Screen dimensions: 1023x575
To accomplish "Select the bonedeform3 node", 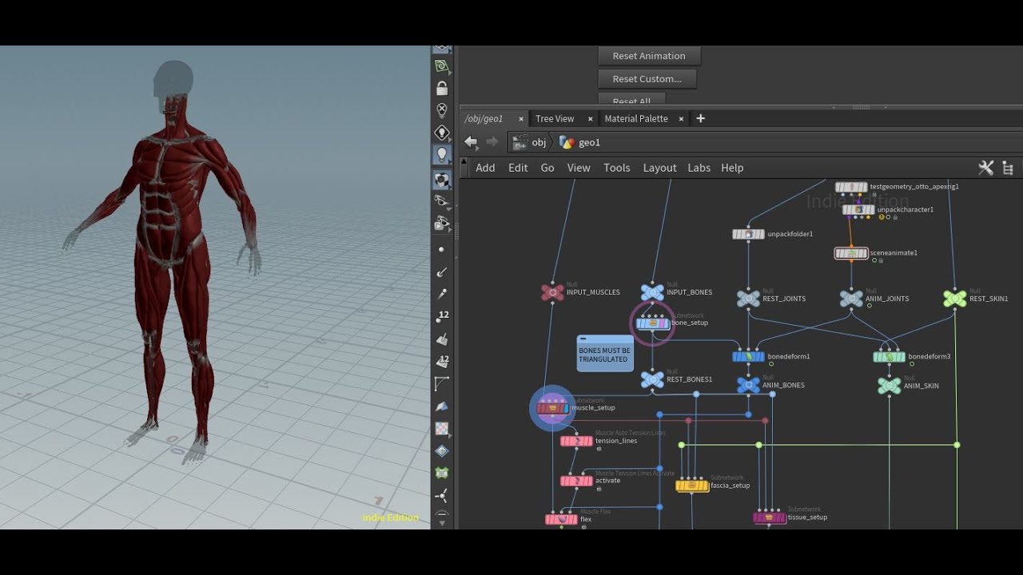I will (889, 357).
